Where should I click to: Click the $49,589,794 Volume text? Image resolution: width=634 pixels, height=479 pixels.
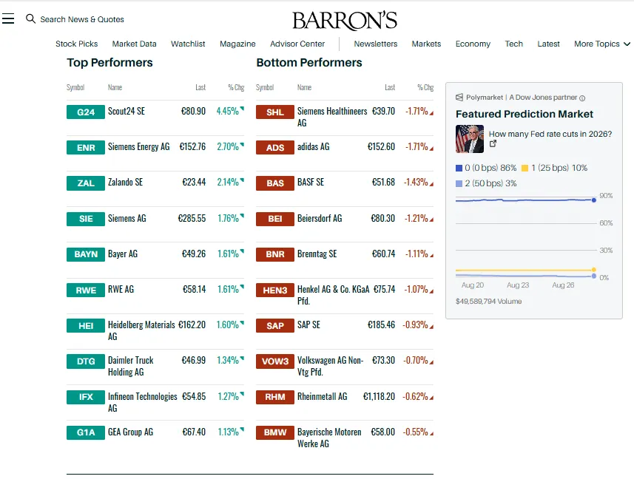tap(488, 302)
